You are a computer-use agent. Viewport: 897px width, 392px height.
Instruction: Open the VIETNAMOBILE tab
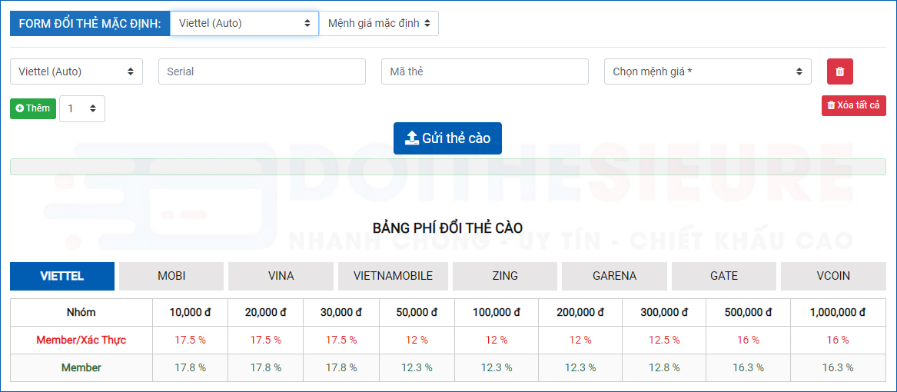coord(393,276)
